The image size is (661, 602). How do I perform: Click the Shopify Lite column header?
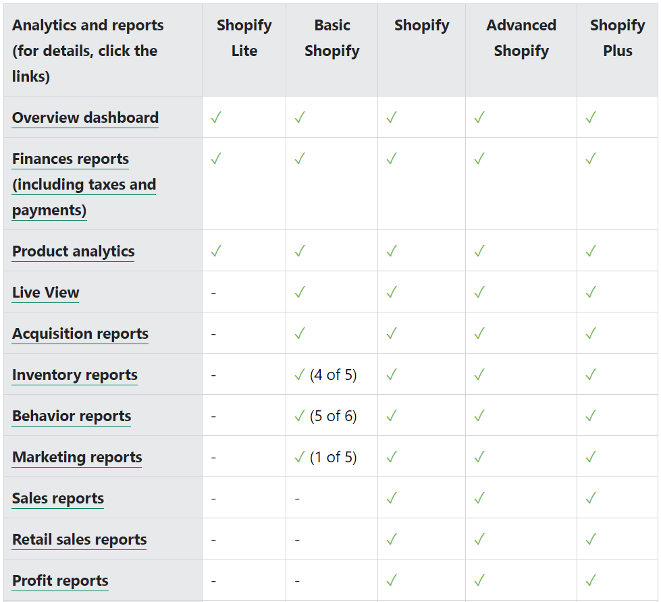pos(244,38)
